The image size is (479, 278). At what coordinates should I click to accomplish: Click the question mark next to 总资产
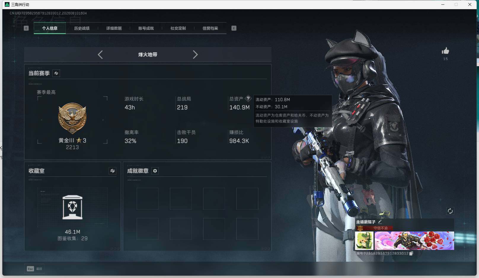[248, 99]
